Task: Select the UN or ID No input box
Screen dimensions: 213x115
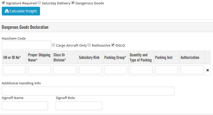Action: tap(14, 70)
